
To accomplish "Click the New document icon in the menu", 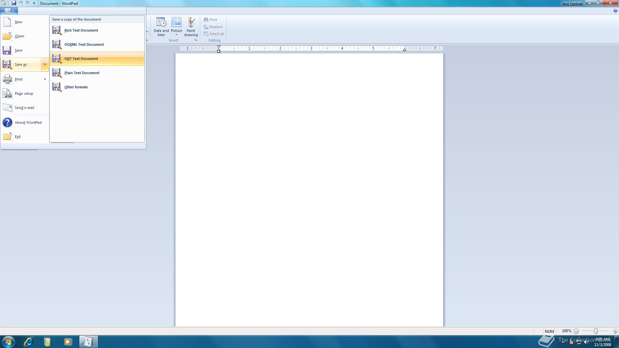I will (7, 22).
